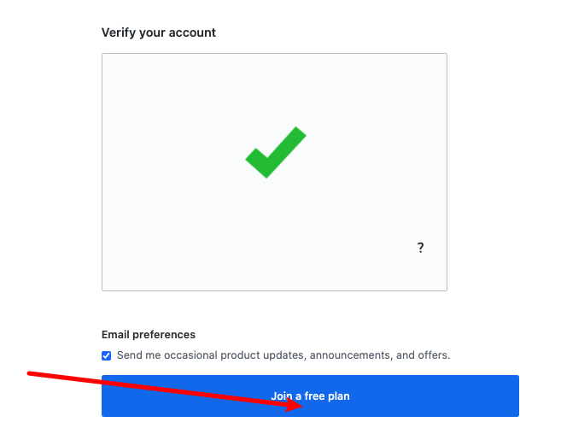The image size is (561, 428).
Task: Click the tail of the red arrow annotation
Action: click(30, 373)
